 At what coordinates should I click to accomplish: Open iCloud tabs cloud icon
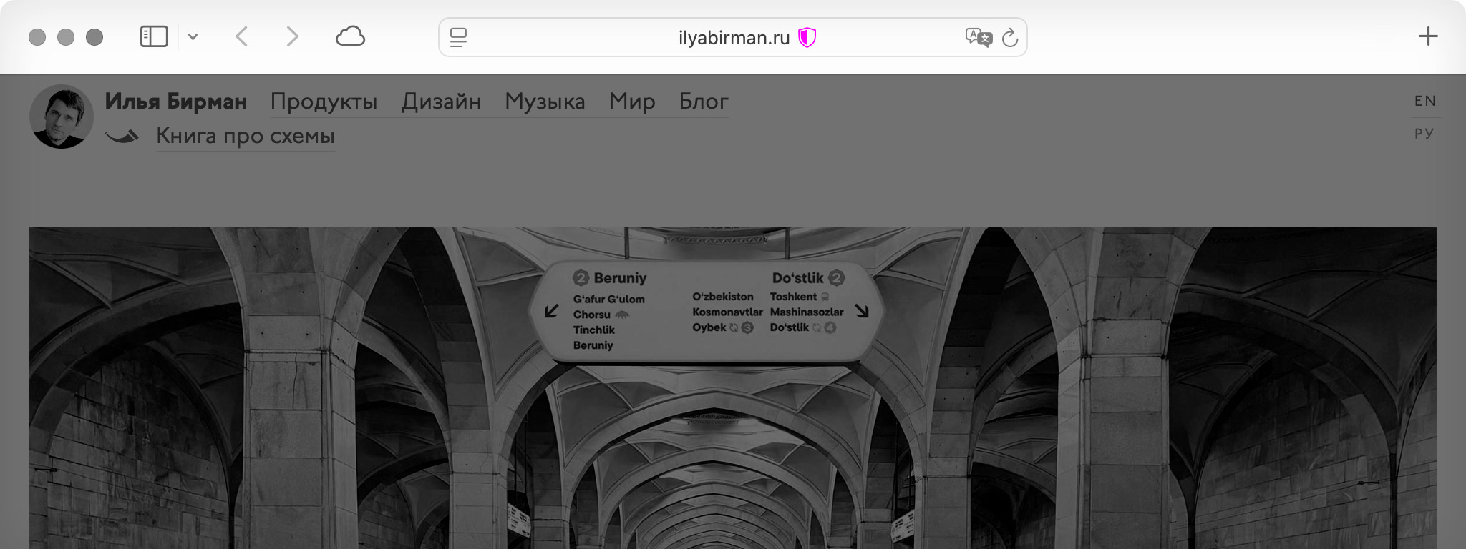click(350, 36)
